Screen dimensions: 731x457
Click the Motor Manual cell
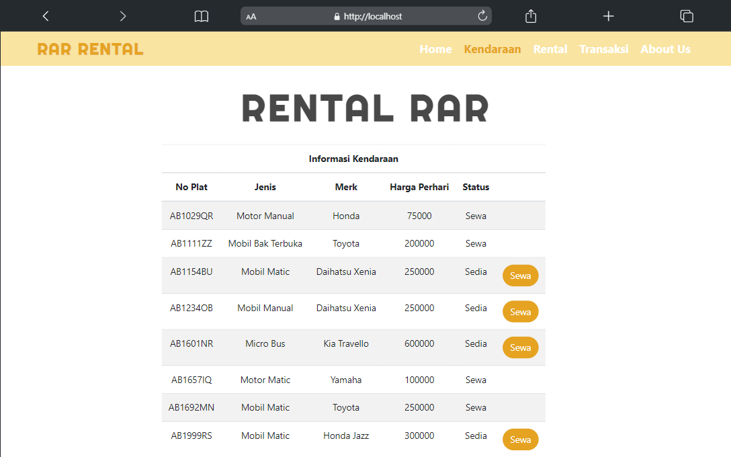[265, 216]
